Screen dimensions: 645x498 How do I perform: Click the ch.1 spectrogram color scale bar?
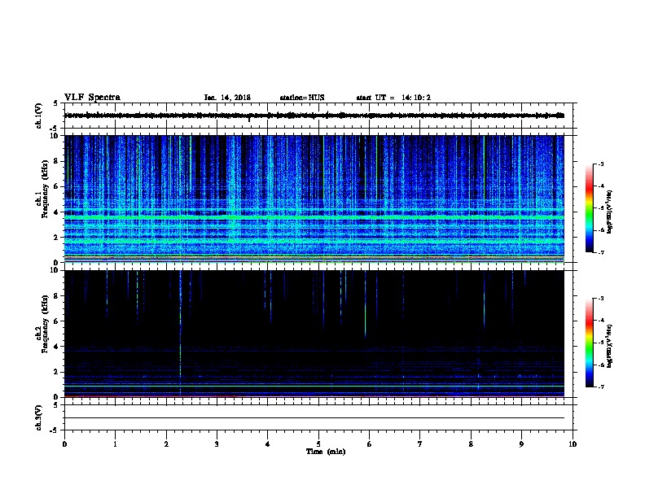click(x=589, y=208)
